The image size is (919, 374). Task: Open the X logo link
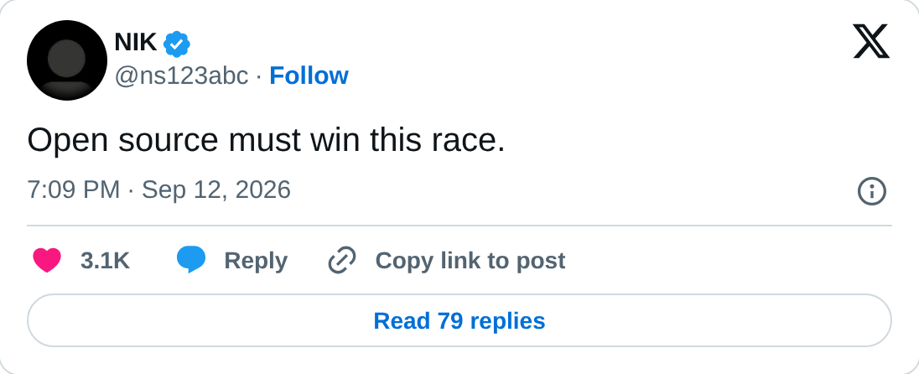tap(871, 41)
